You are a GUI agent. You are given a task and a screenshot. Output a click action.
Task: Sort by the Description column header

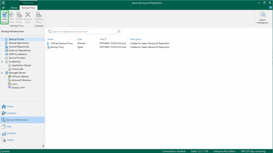pyautogui.click(x=136, y=39)
